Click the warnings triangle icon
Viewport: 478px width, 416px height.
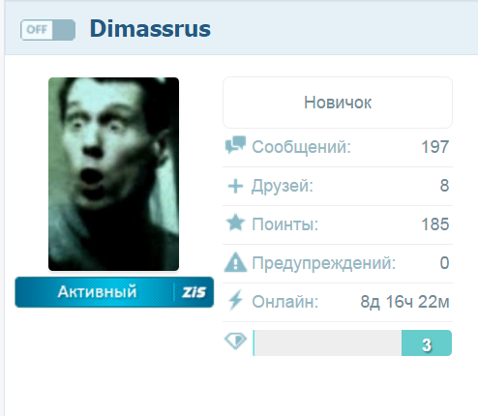coord(235,262)
